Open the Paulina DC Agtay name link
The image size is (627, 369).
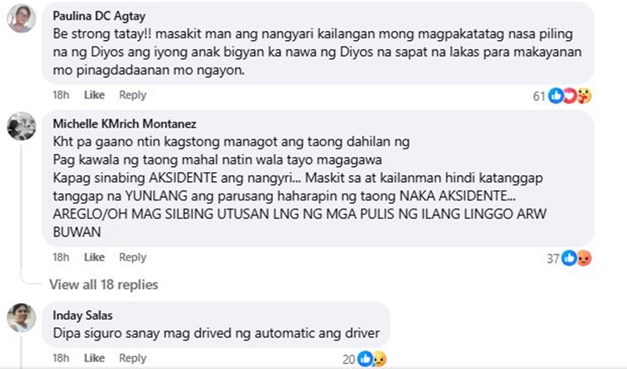pyautogui.click(x=99, y=16)
